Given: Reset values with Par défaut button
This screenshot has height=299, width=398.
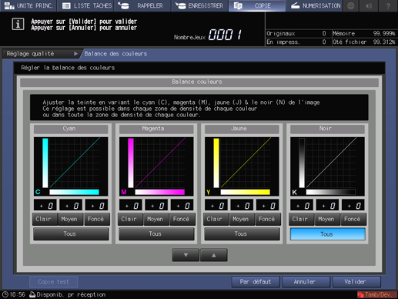Looking at the screenshot, I should [256, 282].
